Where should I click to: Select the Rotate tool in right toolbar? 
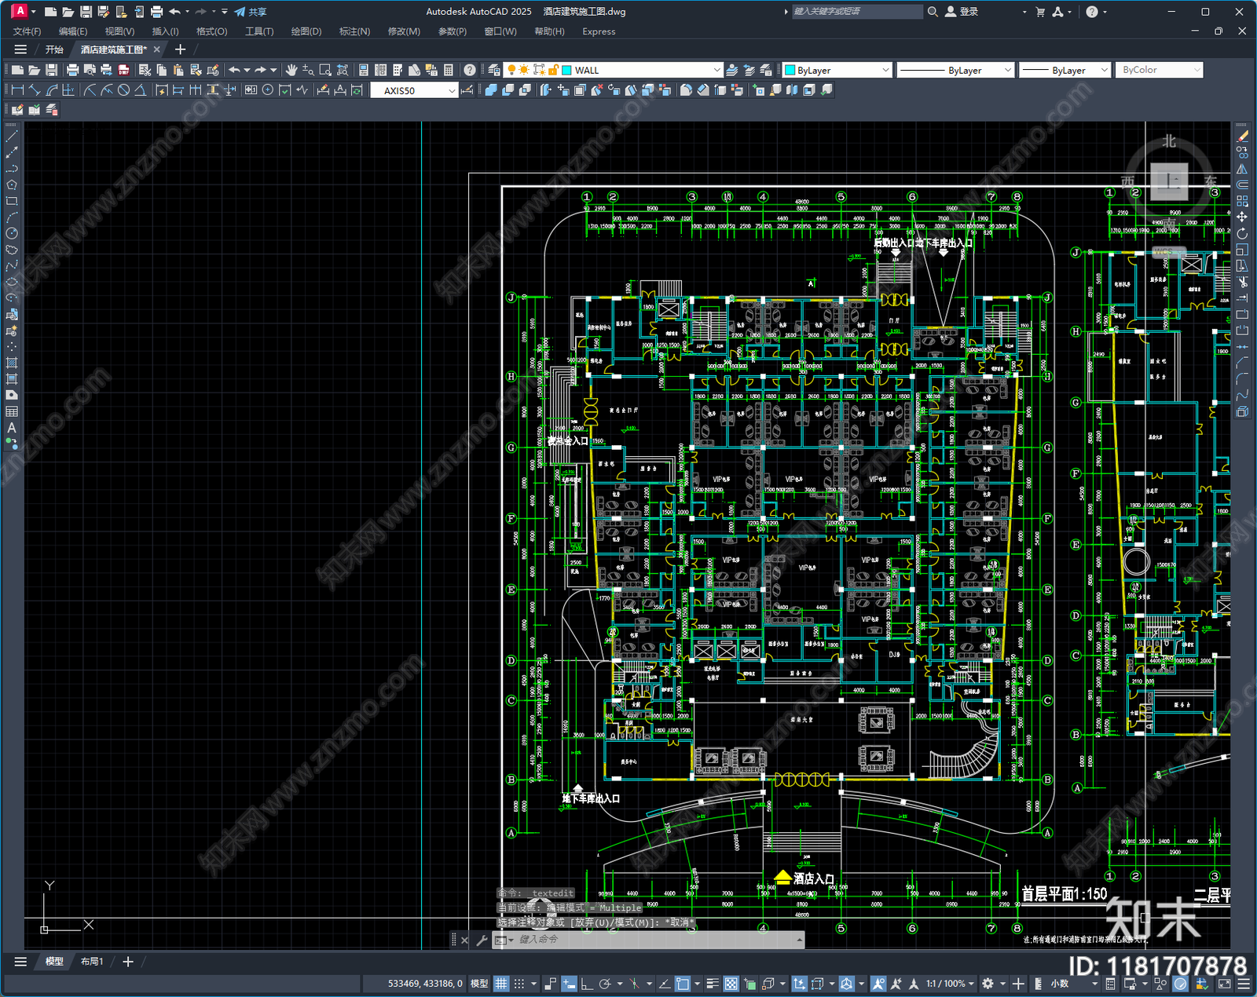1242,233
